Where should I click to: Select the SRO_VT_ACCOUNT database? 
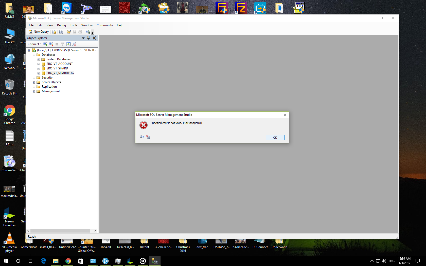[60, 64]
